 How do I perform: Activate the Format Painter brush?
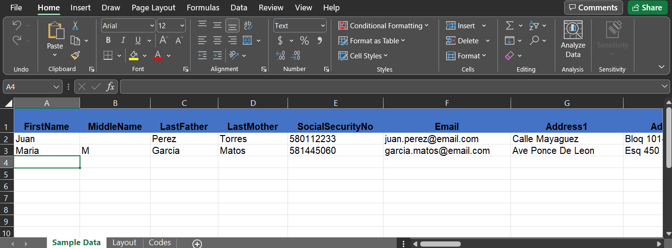pyautogui.click(x=75, y=56)
